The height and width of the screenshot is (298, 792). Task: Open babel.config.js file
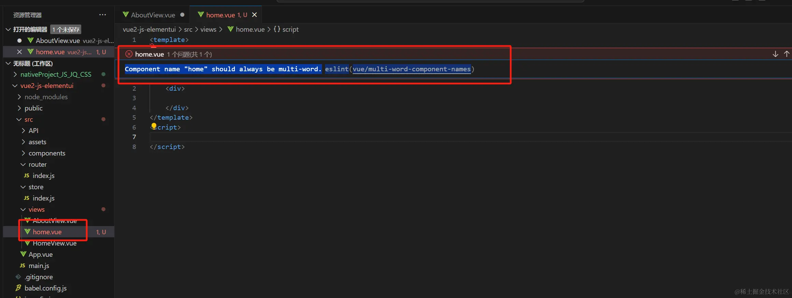coord(45,288)
